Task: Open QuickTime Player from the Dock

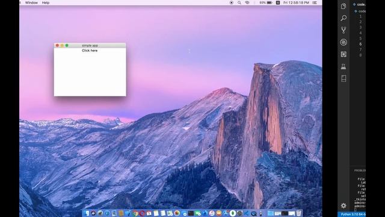Action: (x=253, y=213)
